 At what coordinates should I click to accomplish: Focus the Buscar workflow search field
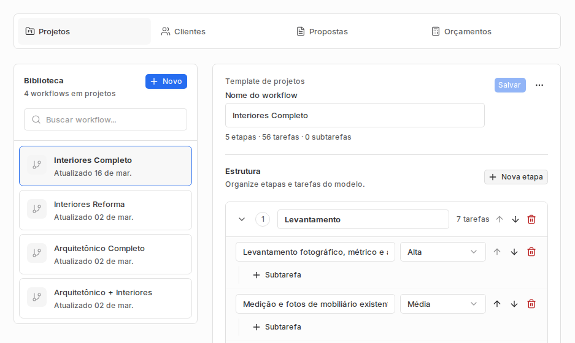pos(106,119)
